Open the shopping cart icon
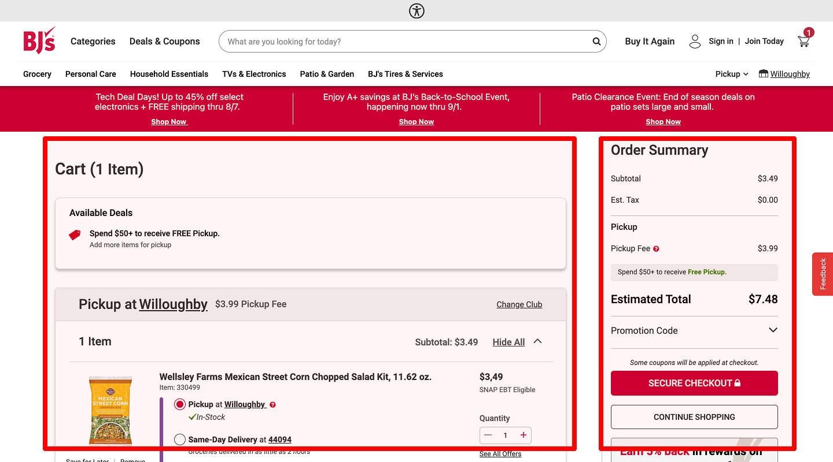Image resolution: width=833 pixels, height=462 pixels. tap(804, 41)
